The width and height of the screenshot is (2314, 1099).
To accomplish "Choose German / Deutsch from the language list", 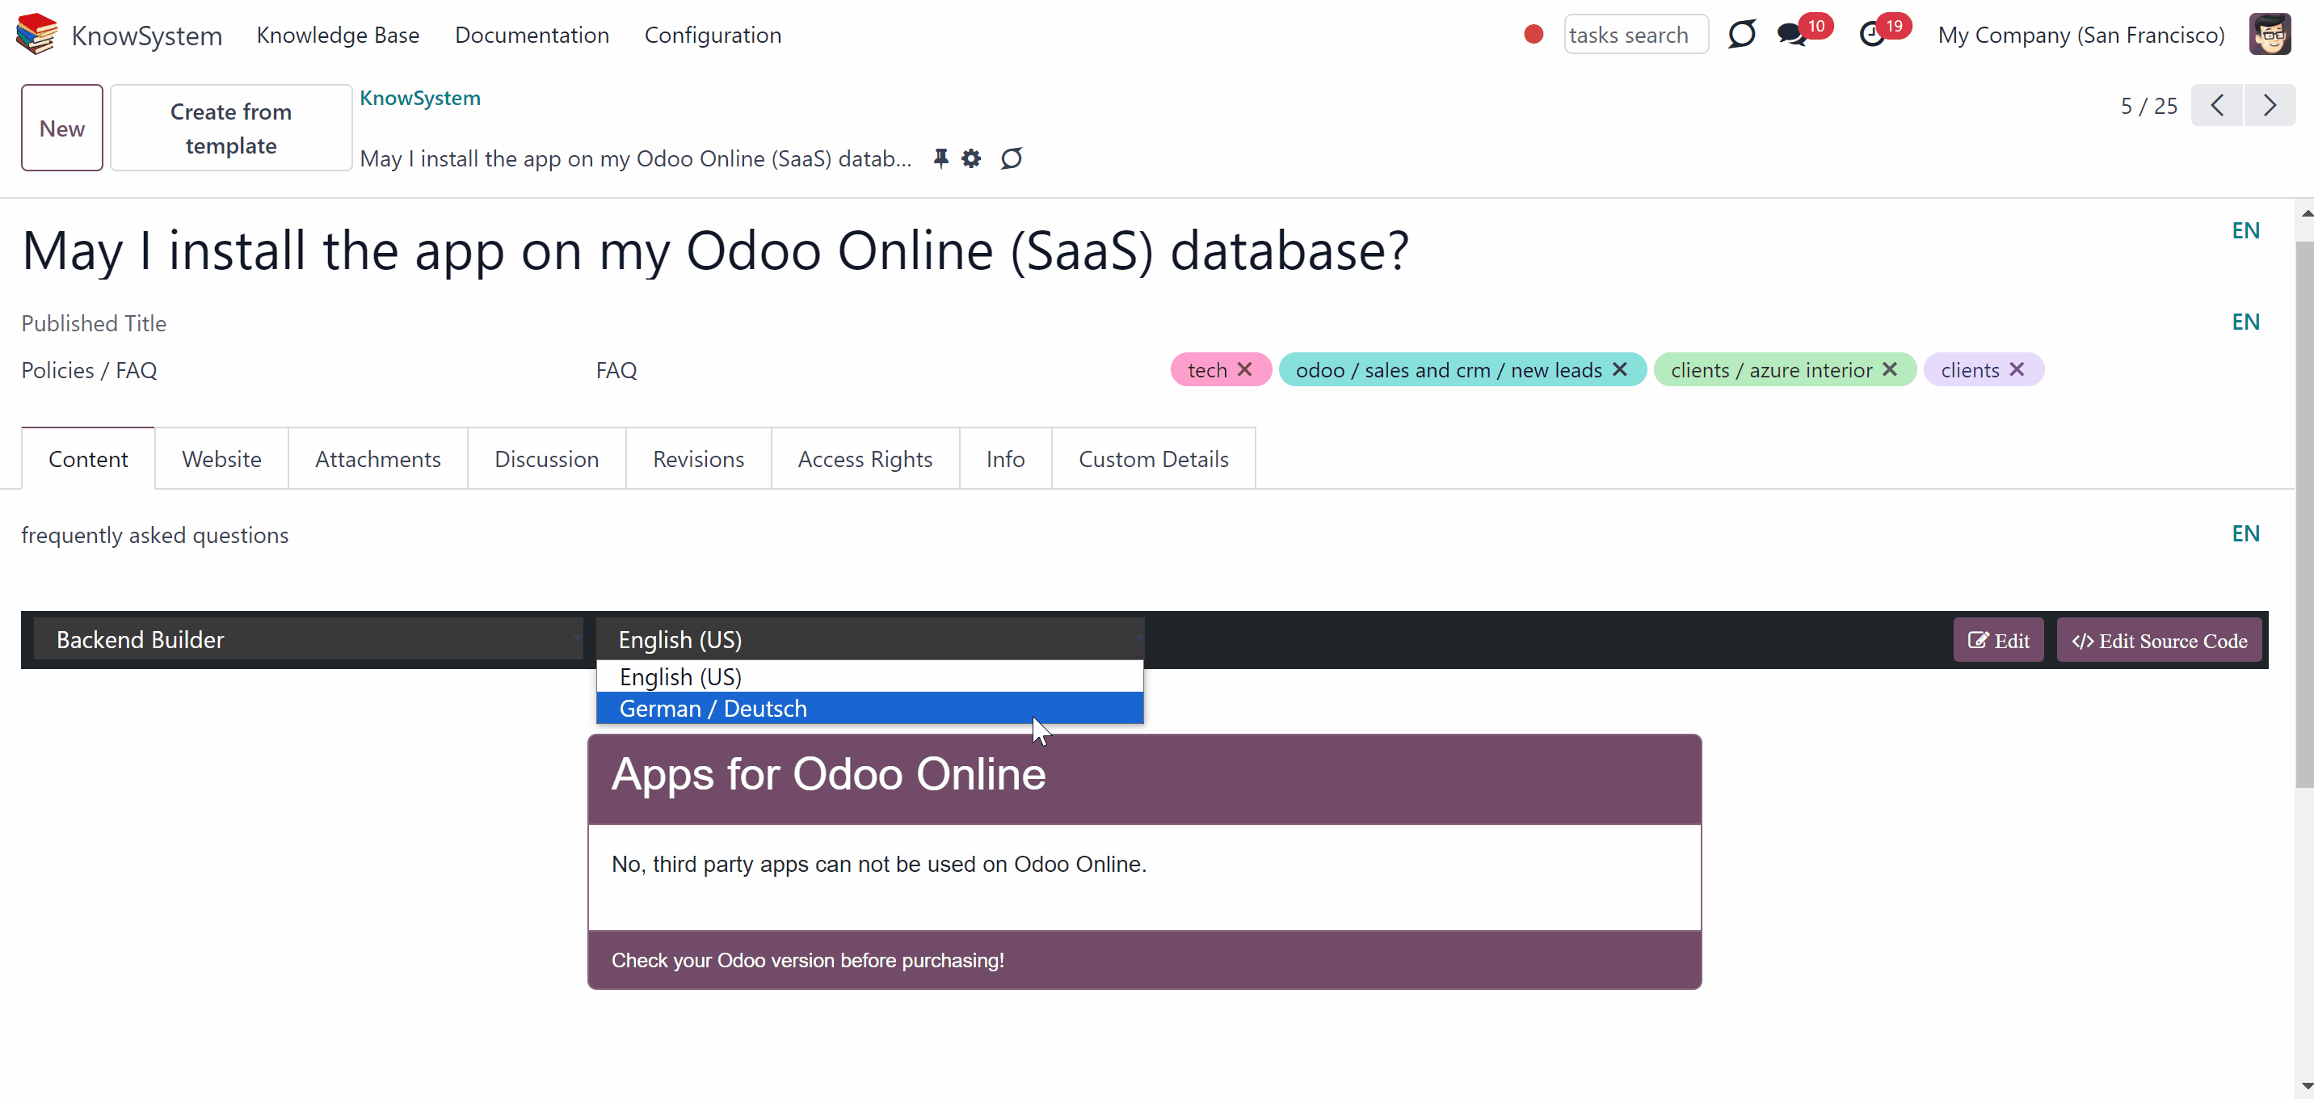I will point(869,708).
